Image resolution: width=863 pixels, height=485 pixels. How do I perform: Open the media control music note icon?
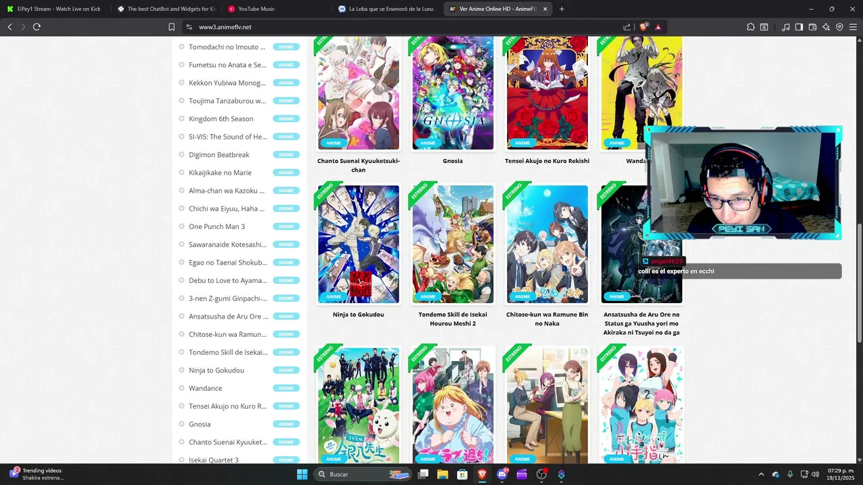pyautogui.click(x=785, y=27)
